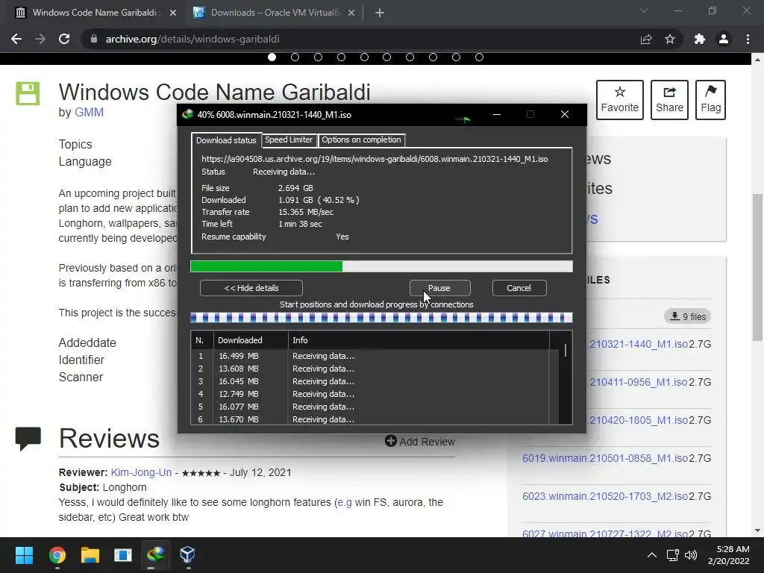Click the Info column header
764x573 pixels.
click(x=419, y=340)
